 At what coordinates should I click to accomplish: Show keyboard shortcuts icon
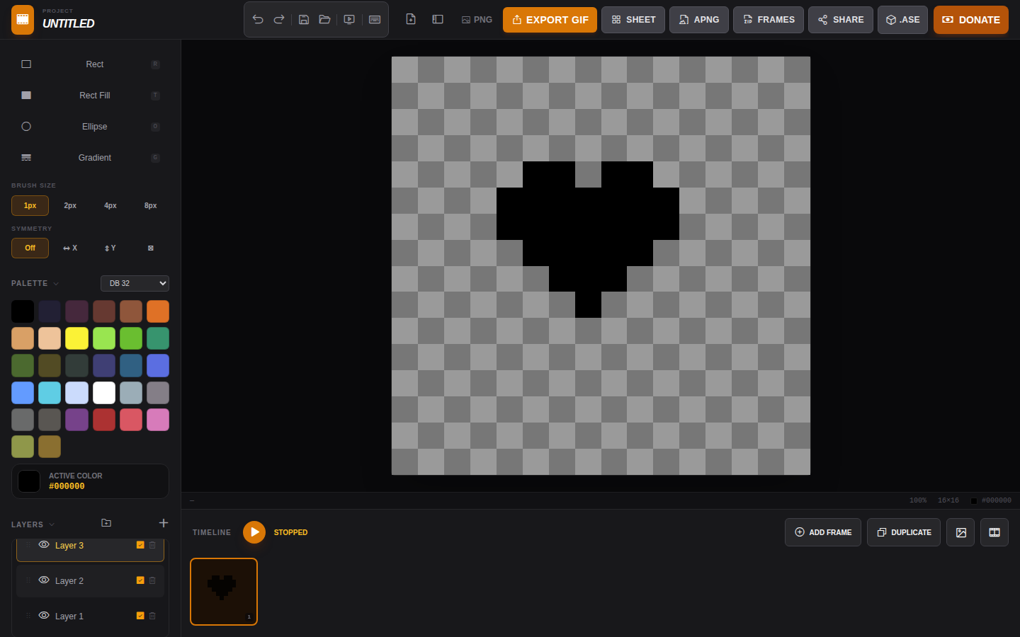click(x=375, y=20)
